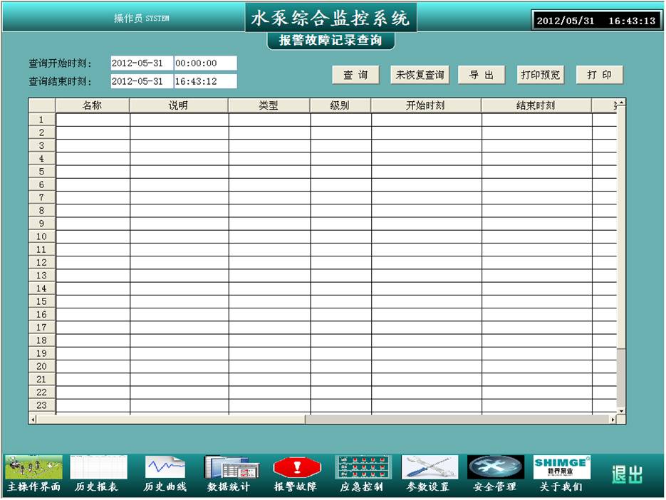
Task: Click the 打印 print button
Action: coord(599,75)
